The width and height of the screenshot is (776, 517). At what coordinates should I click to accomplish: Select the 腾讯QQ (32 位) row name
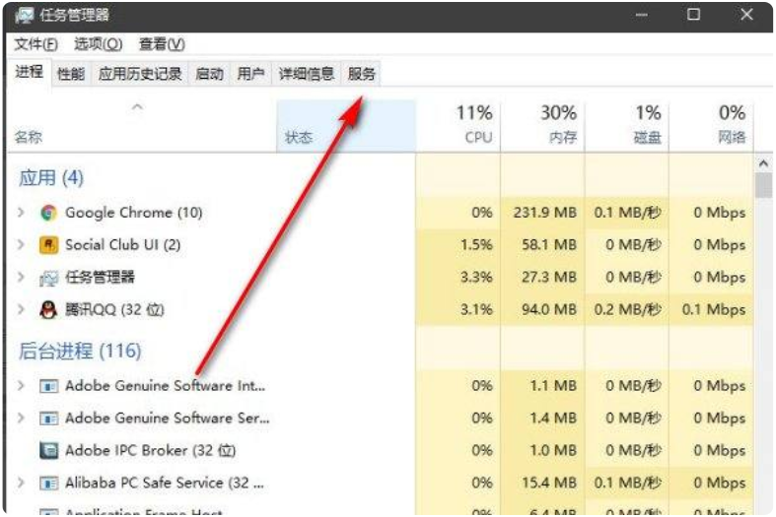click(114, 309)
